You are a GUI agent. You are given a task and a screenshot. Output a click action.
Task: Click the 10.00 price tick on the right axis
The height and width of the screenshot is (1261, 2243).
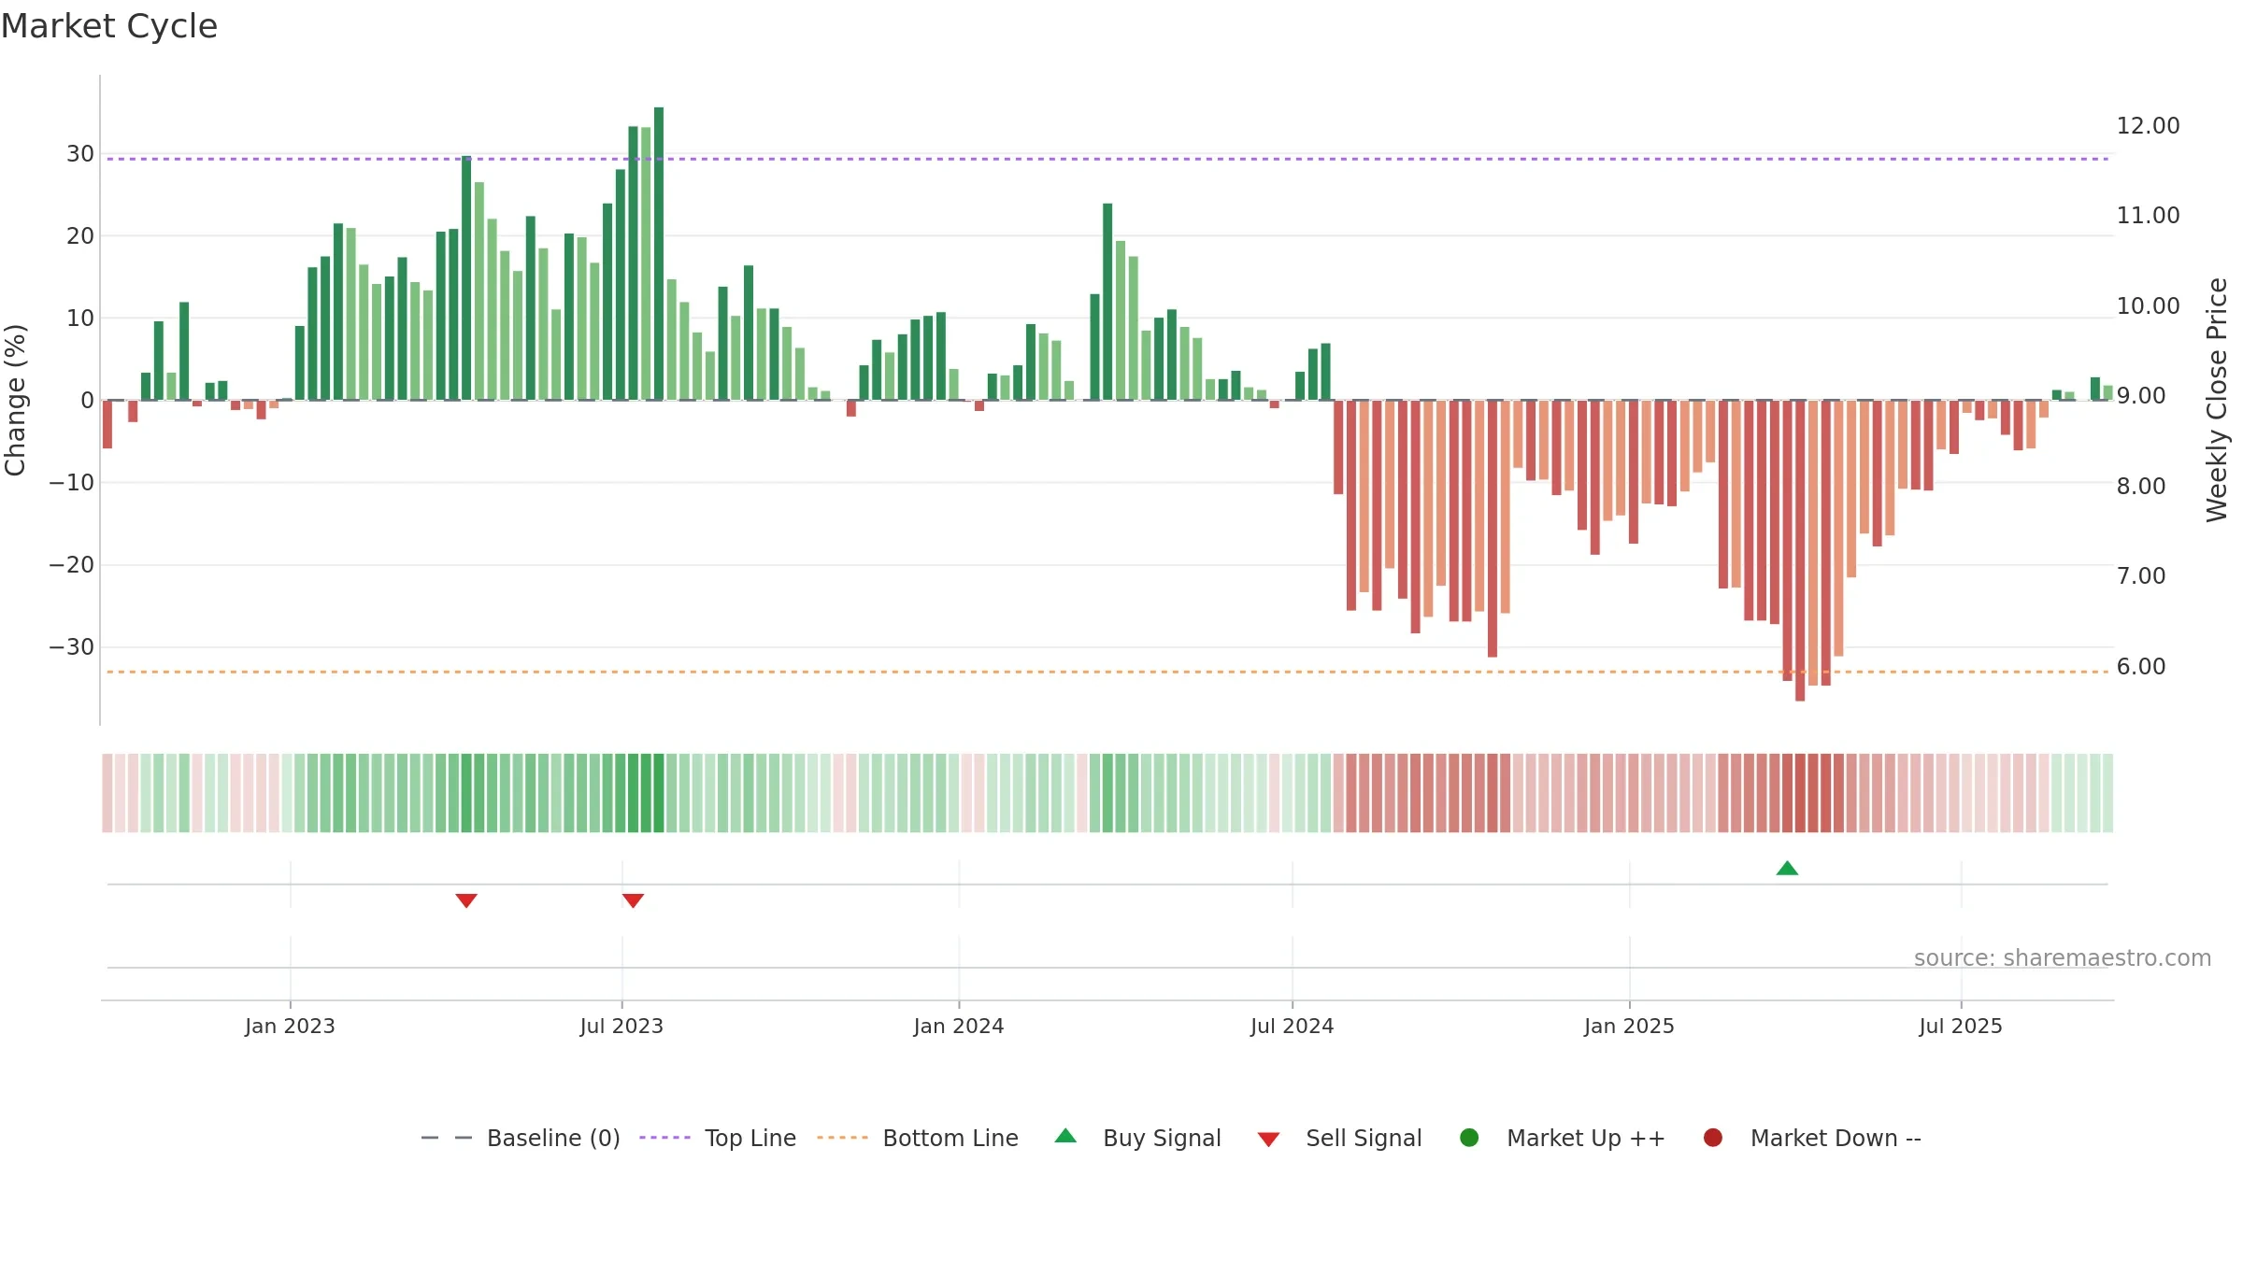(x=2148, y=305)
